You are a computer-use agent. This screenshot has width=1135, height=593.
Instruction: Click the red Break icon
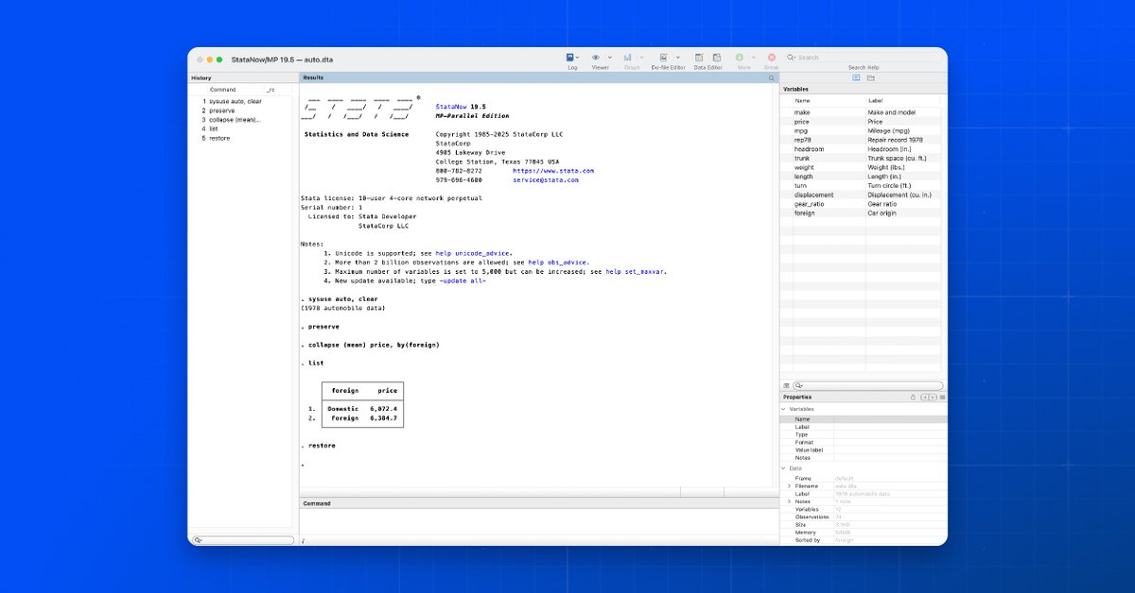tap(772, 58)
